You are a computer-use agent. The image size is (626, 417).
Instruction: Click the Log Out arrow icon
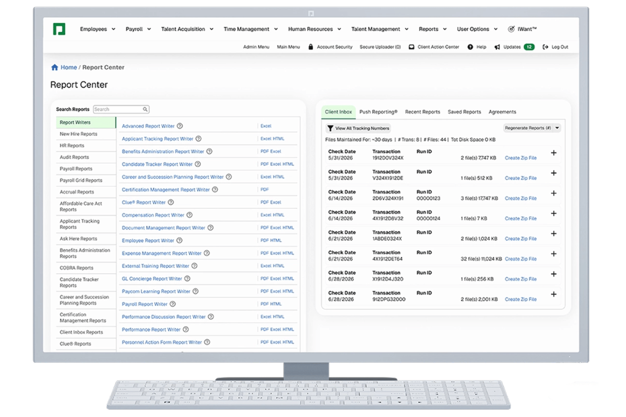pos(545,47)
